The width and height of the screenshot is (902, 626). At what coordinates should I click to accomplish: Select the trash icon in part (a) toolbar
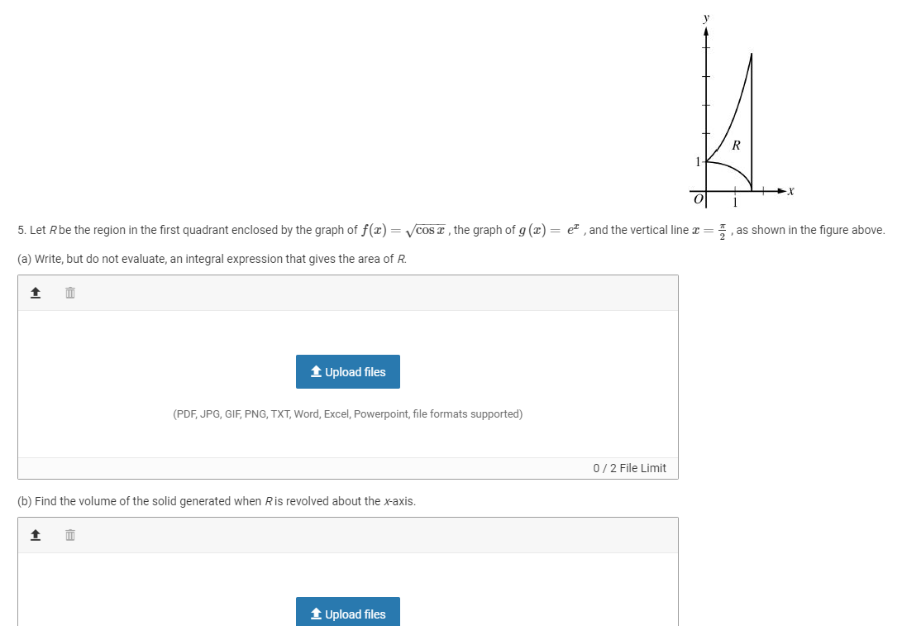tap(69, 292)
